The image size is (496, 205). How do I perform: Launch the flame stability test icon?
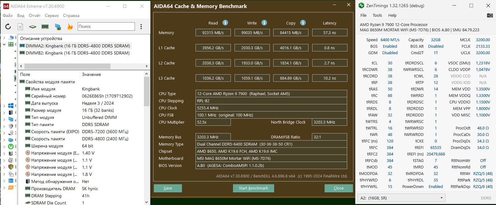pos(70,27)
